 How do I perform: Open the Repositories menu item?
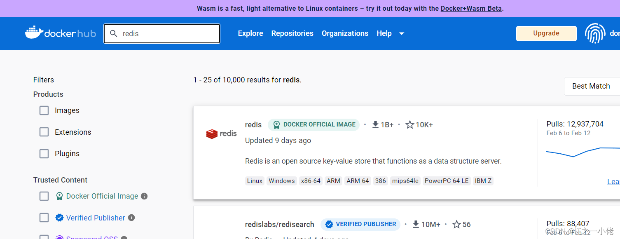(292, 33)
